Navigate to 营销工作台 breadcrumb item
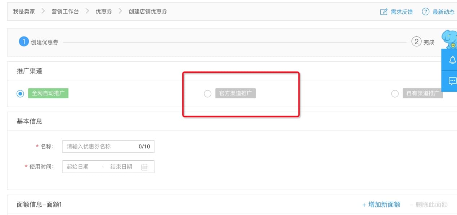The image size is (457, 215). coord(65,12)
